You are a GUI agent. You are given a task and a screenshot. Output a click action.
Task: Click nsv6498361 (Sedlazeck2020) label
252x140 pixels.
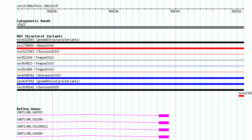39,75
